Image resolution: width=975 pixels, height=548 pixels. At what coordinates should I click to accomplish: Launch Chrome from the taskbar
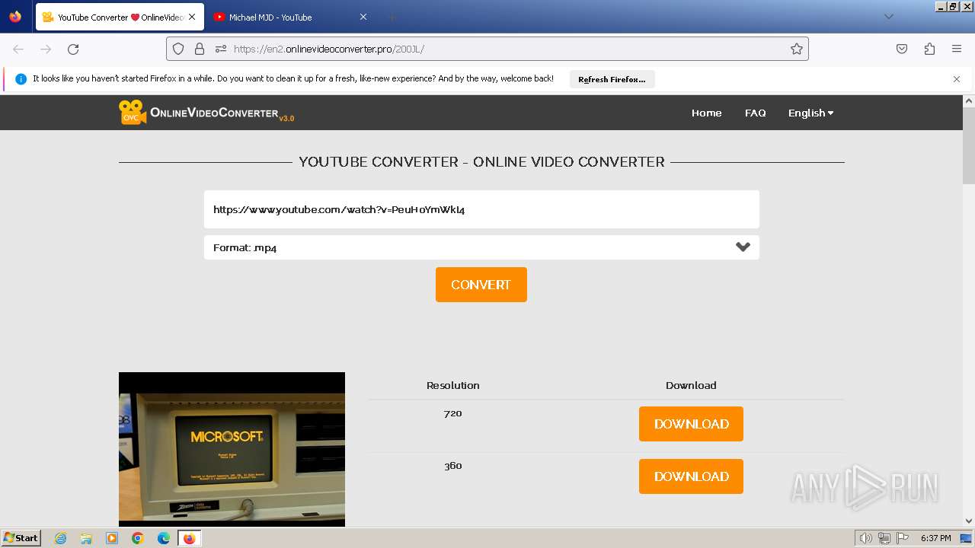click(x=138, y=538)
